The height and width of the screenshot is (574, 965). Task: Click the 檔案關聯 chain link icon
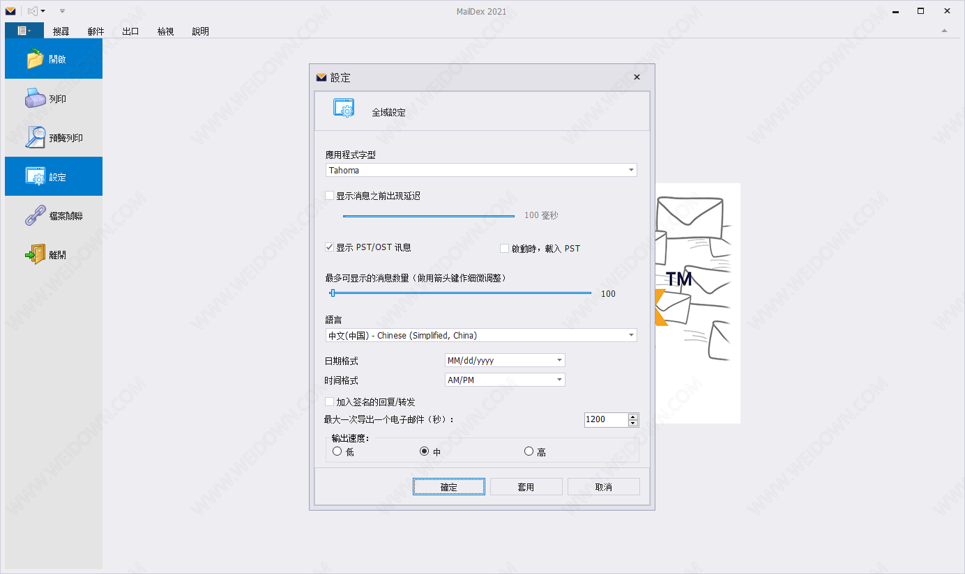pos(36,216)
